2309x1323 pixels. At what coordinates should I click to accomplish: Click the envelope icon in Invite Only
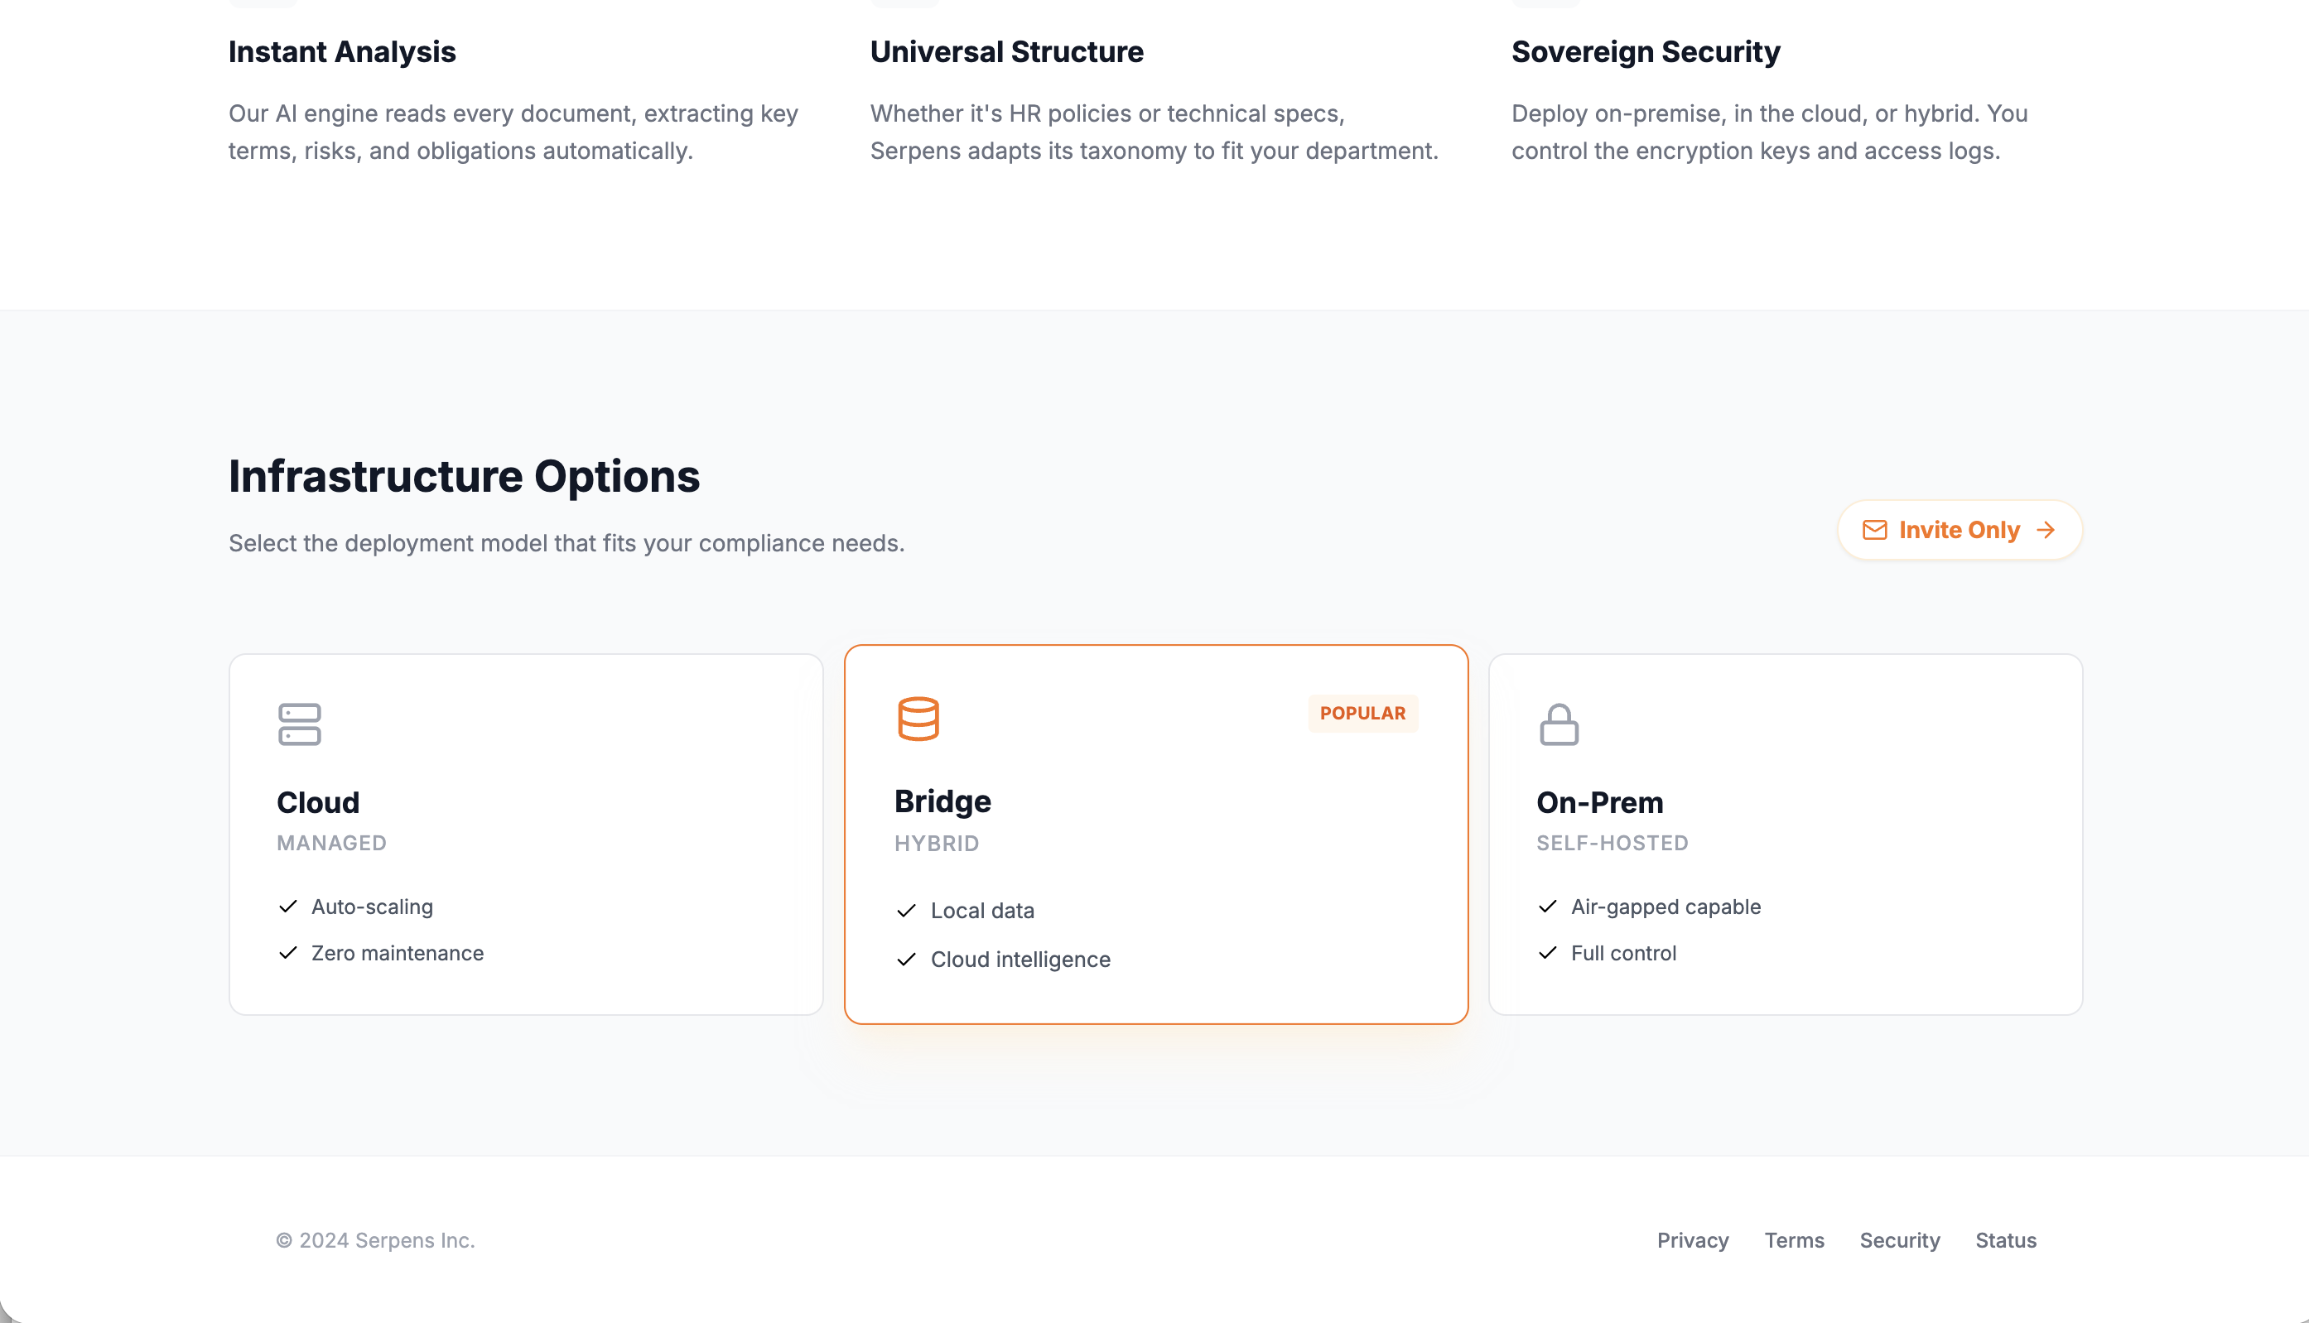coord(1876,530)
